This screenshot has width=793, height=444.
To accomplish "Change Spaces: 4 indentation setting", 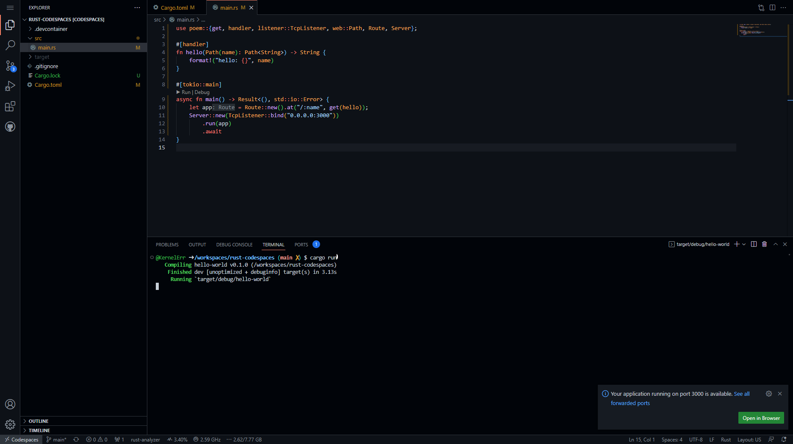I will pyautogui.click(x=671, y=439).
